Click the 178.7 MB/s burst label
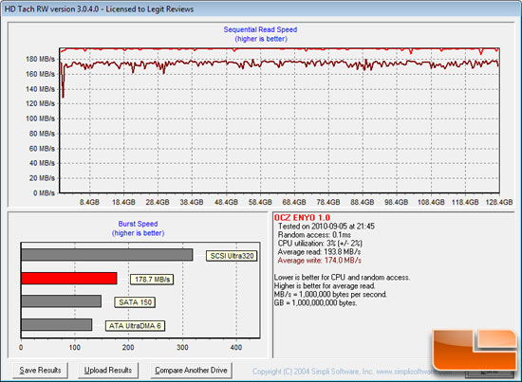This screenshot has height=382, width=522. pyautogui.click(x=152, y=280)
